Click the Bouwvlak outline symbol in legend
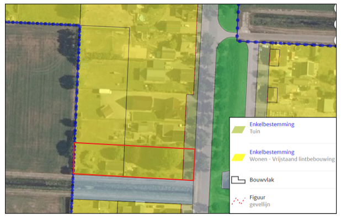The height and width of the screenshot is (220, 341). tap(238, 180)
